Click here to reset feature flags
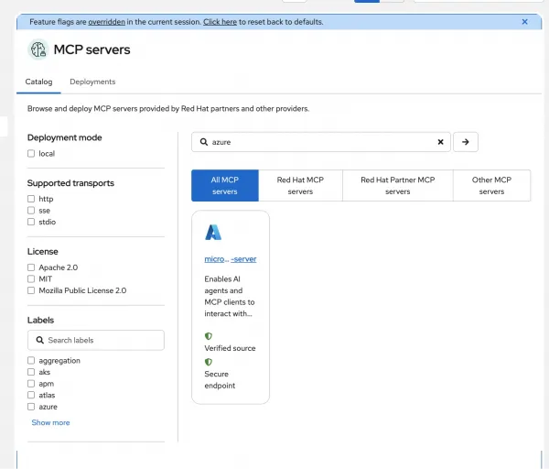The image size is (549, 469). (x=220, y=22)
